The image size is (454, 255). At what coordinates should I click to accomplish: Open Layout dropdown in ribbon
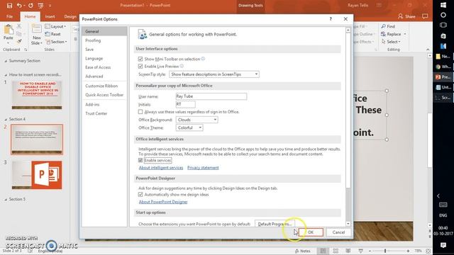(x=55, y=26)
